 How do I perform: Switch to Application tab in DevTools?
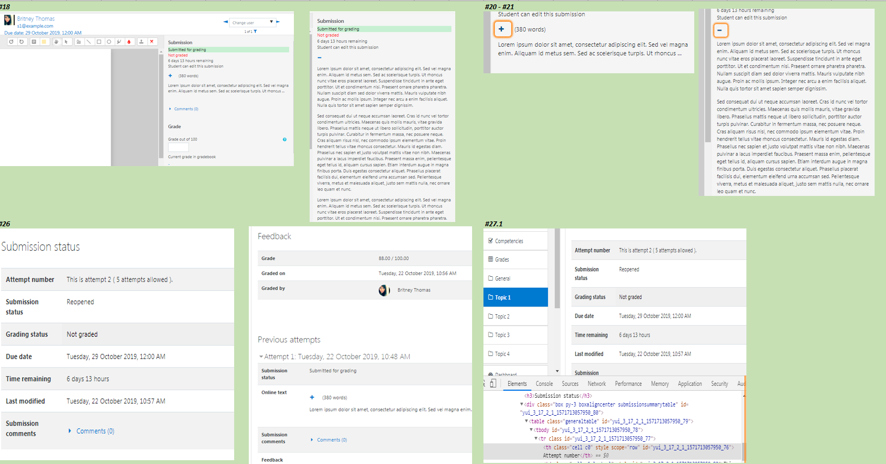(x=690, y=384)
